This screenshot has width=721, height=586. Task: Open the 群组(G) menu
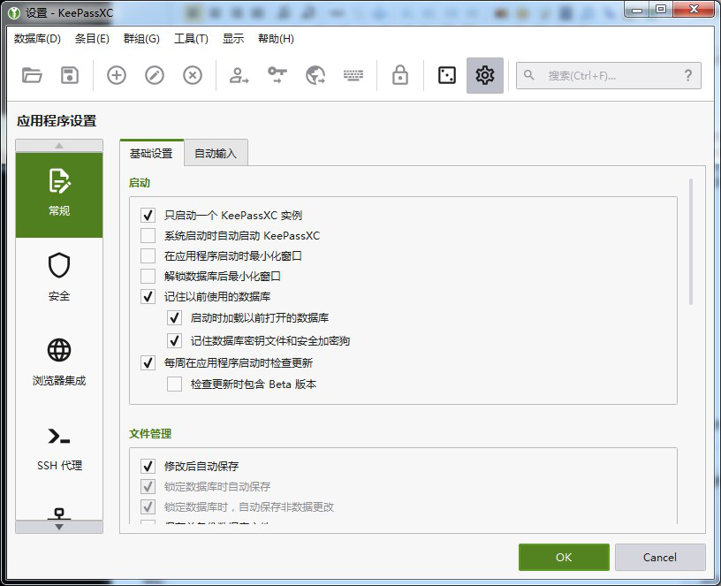[x=141, y=39]
